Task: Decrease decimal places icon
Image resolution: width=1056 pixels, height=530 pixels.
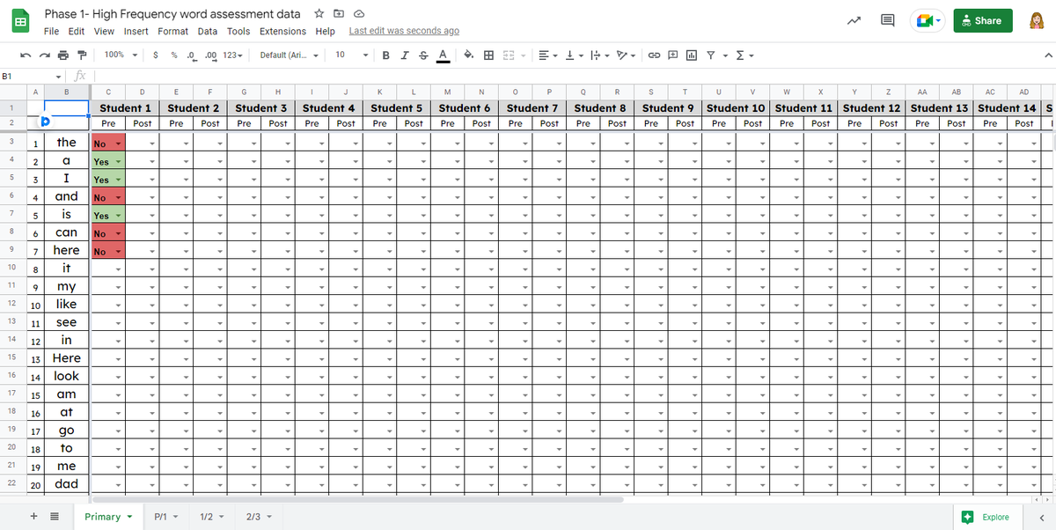Action: 193,55
